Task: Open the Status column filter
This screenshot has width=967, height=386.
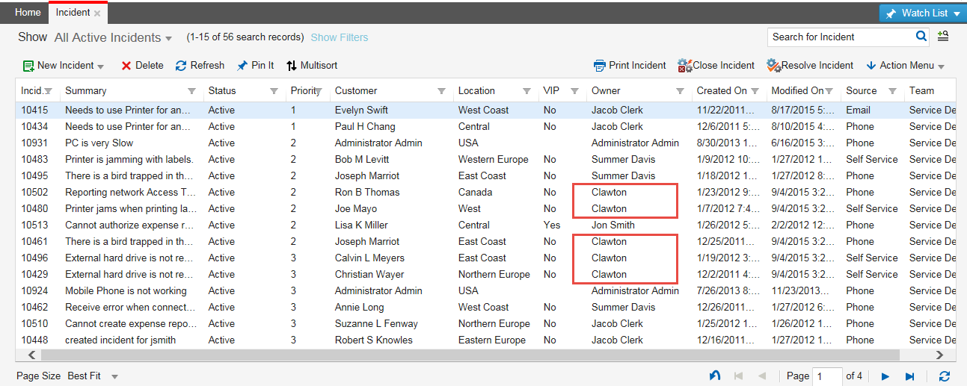Action: [274, 91]
